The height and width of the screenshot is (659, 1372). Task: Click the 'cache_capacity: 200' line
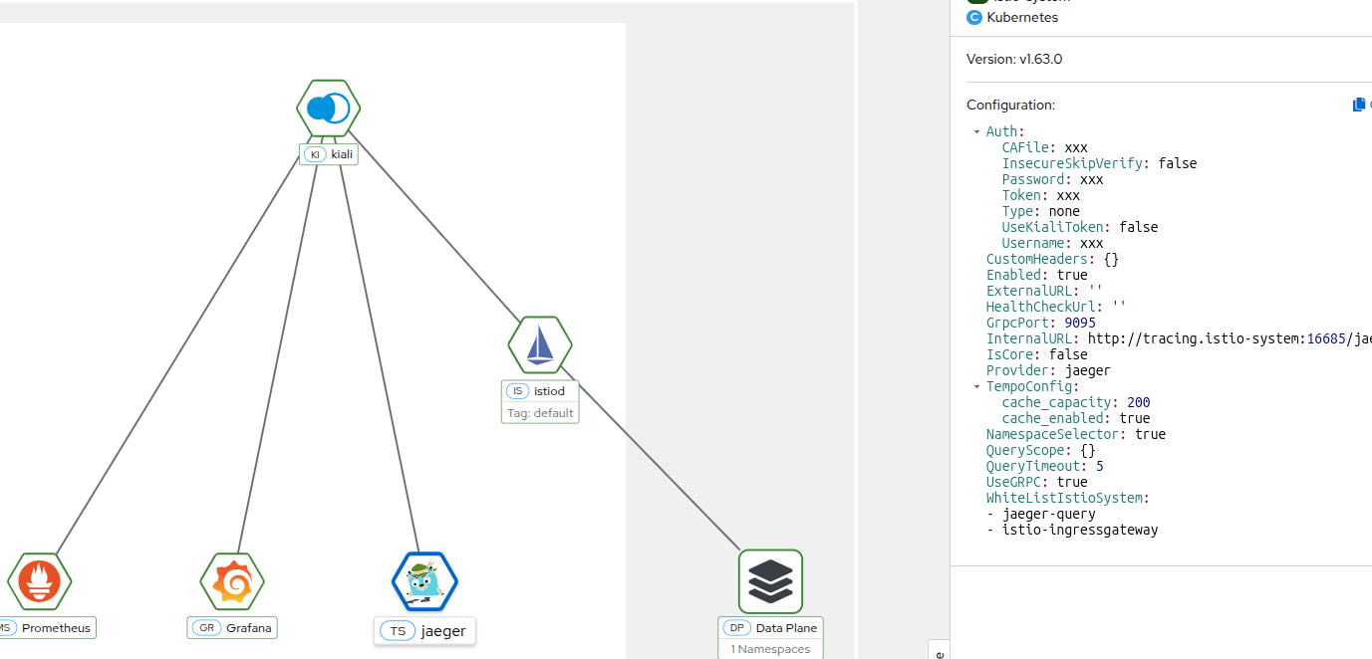[x=1076, y=402]
